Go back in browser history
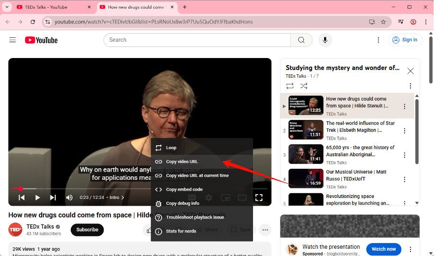 [8, 22]
